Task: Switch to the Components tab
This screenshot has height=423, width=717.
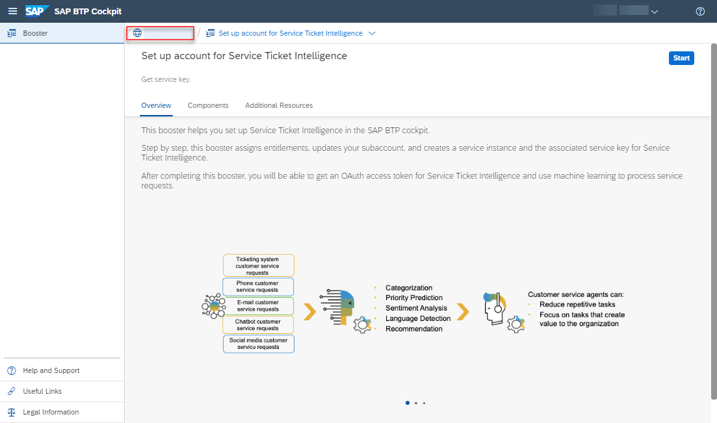Action: point(208,105)
